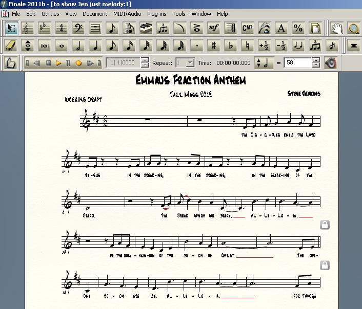This screenshot has height=309, width=362.
Task: Select double whole note duration
Action: pos(45,46)
